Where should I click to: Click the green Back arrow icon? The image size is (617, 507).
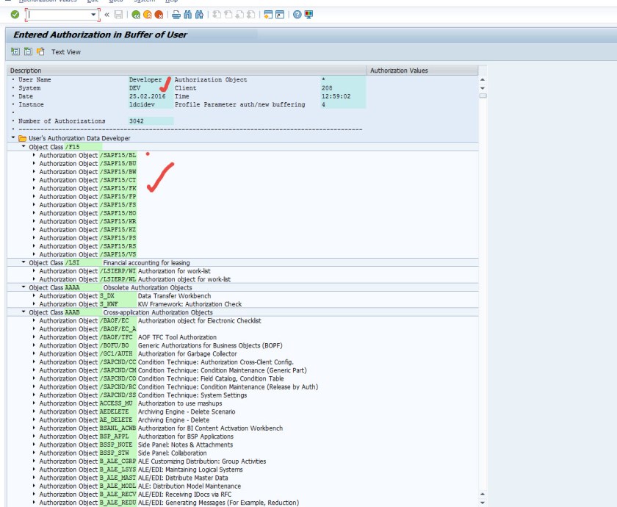[137, 15]
